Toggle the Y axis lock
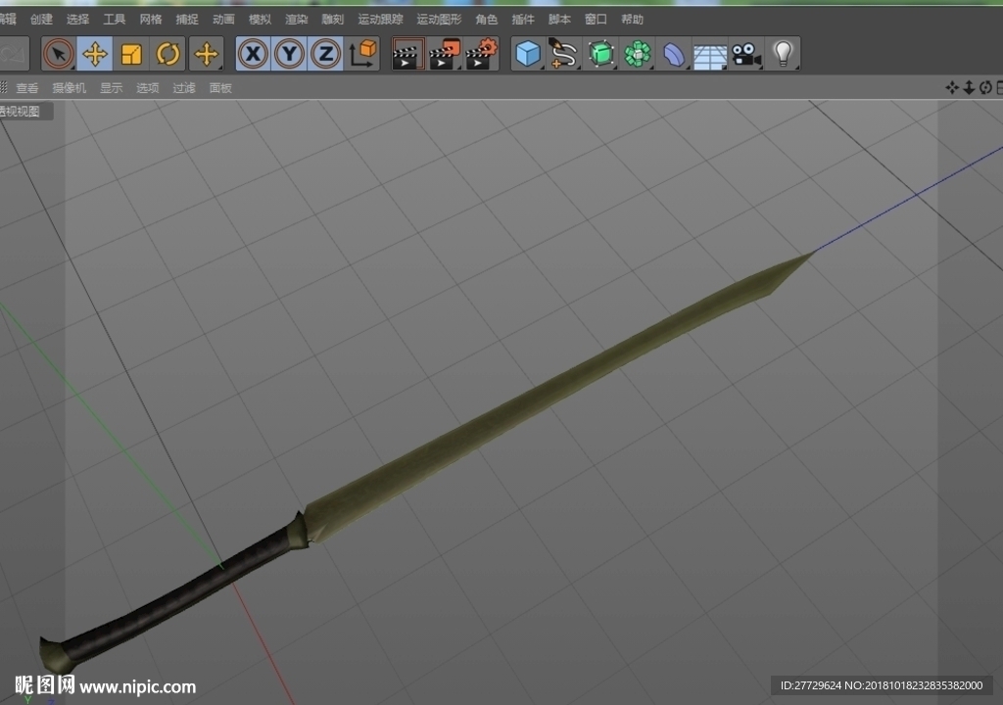The height and width of the screenshot is (705, 1003). click(x=290, y=54)
